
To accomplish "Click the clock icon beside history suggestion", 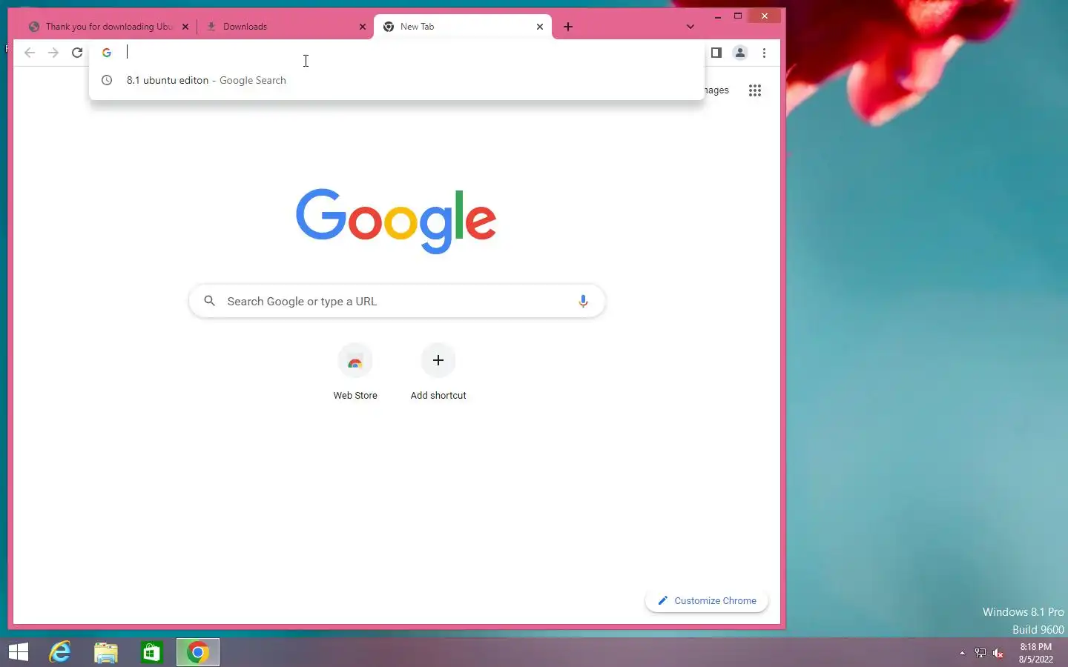I will 107,80.
